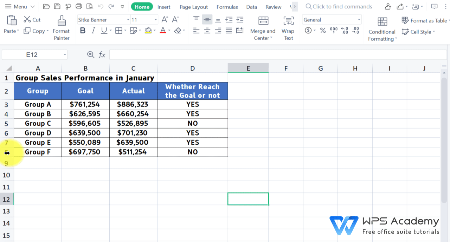Expand the General number format list
The width and height of the screenshot is (450, 242).
[359, 19]
